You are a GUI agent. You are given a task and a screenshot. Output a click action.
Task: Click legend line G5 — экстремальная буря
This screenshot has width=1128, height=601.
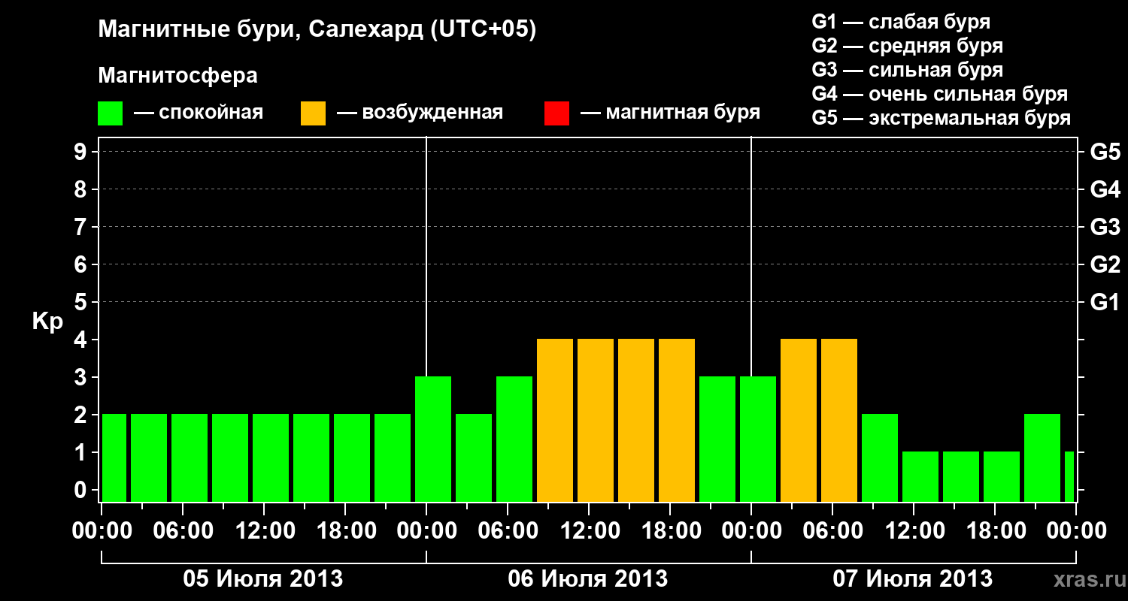coord(941,118)
